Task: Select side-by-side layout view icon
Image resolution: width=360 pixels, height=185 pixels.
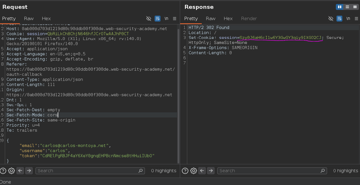Action: click(340, 7)
